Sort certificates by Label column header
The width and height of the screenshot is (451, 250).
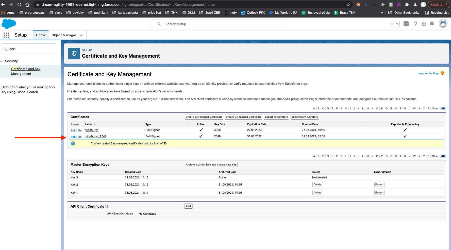[88, 124]
